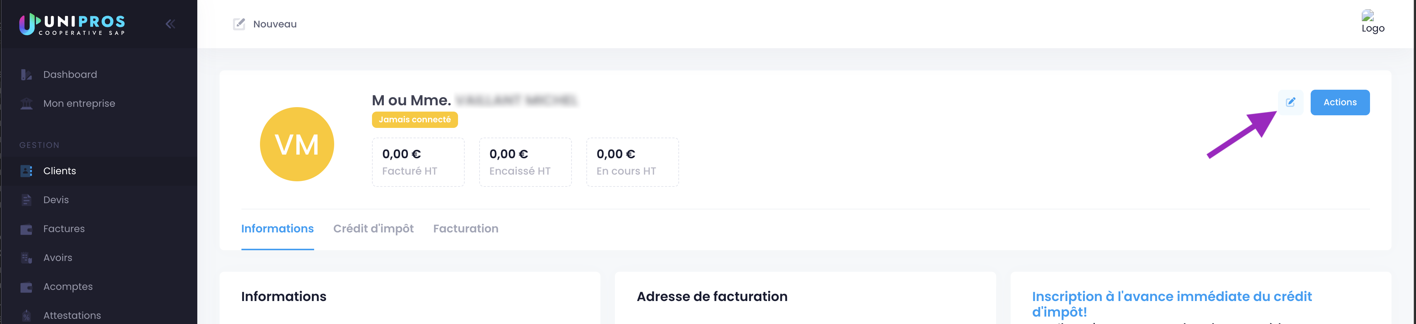Open the Actions button menu

click(x=1340, y=102)
